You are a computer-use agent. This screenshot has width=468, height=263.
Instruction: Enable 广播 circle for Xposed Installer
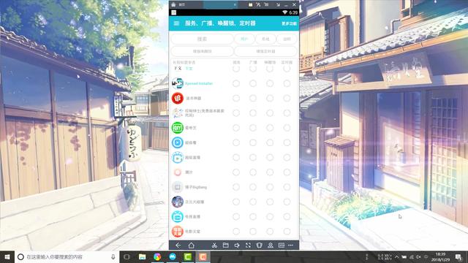253,83
